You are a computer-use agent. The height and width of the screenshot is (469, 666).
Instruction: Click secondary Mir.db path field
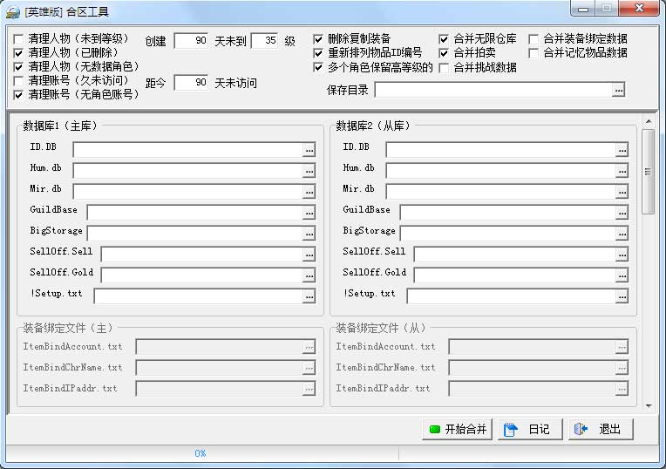tap(500, 192)
